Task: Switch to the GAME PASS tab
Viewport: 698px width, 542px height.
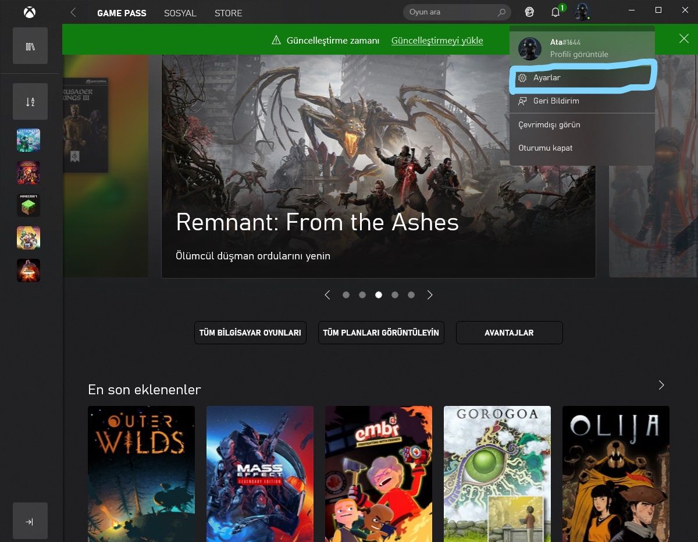Action: [x=122, y=13]
